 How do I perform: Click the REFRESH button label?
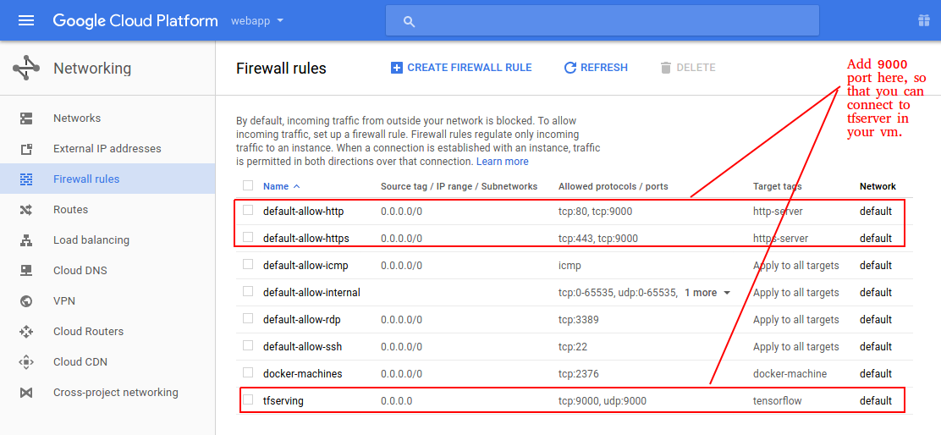[604, 68]
